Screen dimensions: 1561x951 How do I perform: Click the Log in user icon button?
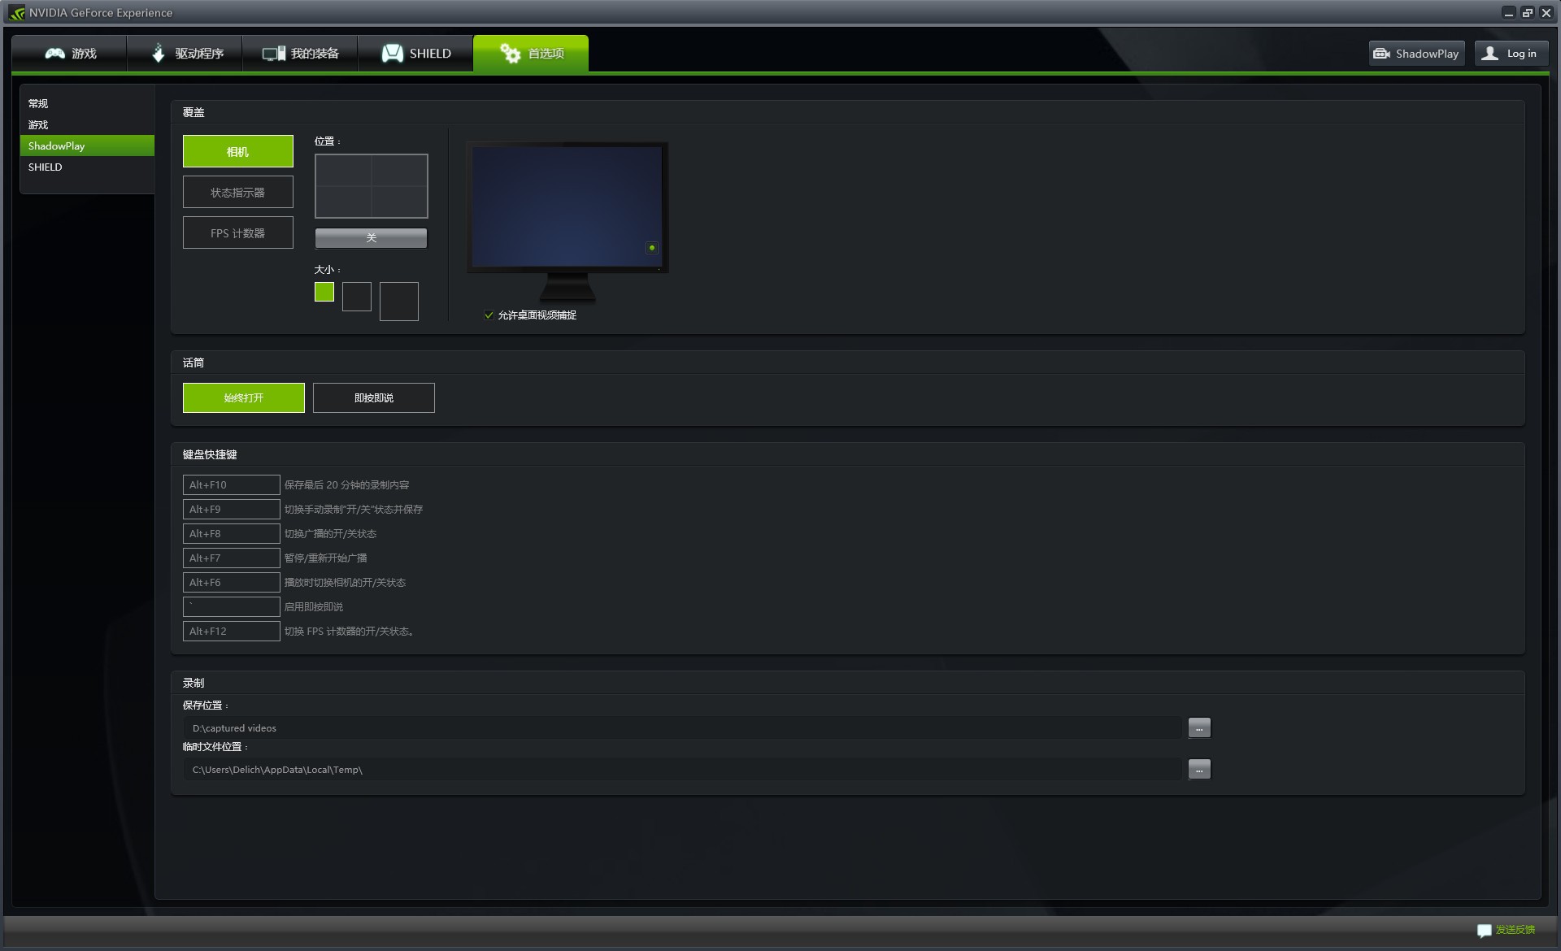(x=1511, y=54)
